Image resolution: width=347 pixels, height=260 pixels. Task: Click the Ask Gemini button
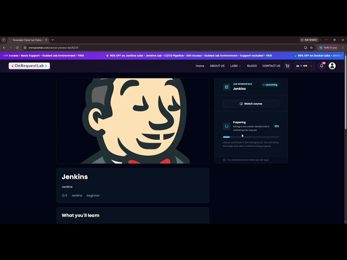coord(309,40)
